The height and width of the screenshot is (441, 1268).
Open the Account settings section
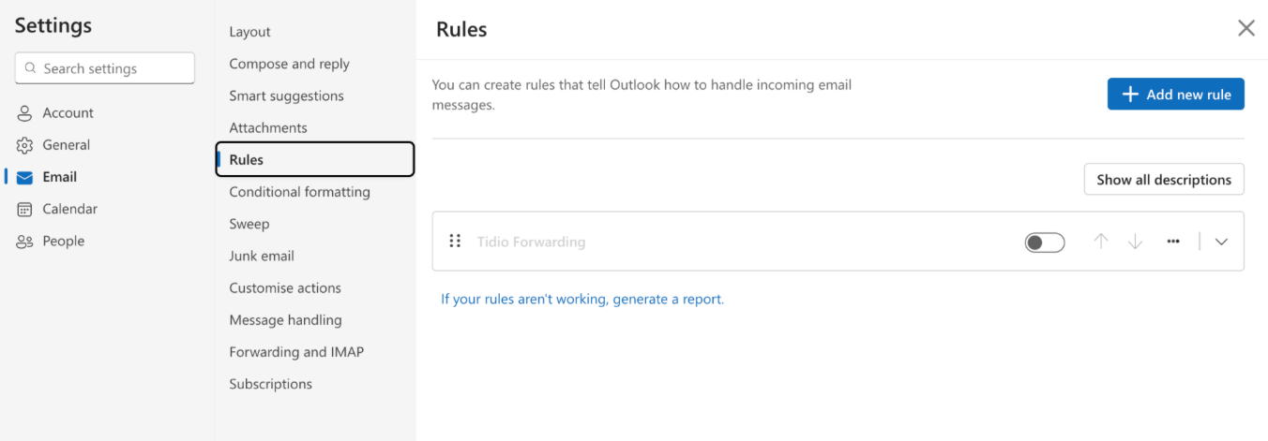[68, 113]
